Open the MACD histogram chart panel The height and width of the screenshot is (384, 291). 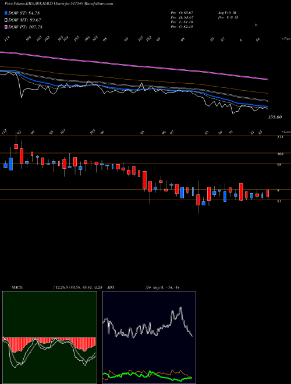pos(49,337)
